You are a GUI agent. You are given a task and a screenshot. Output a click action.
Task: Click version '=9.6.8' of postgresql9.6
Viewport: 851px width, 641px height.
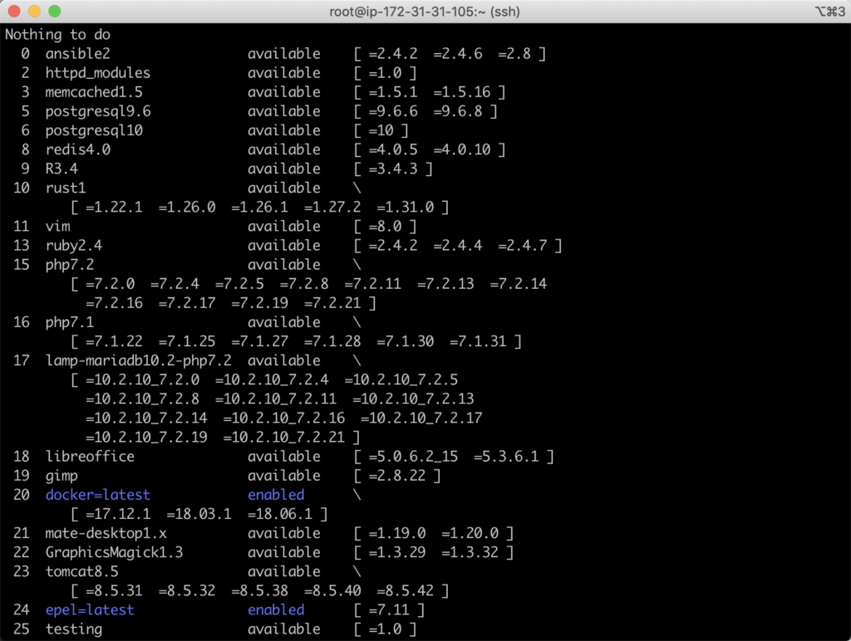[458, 111]
